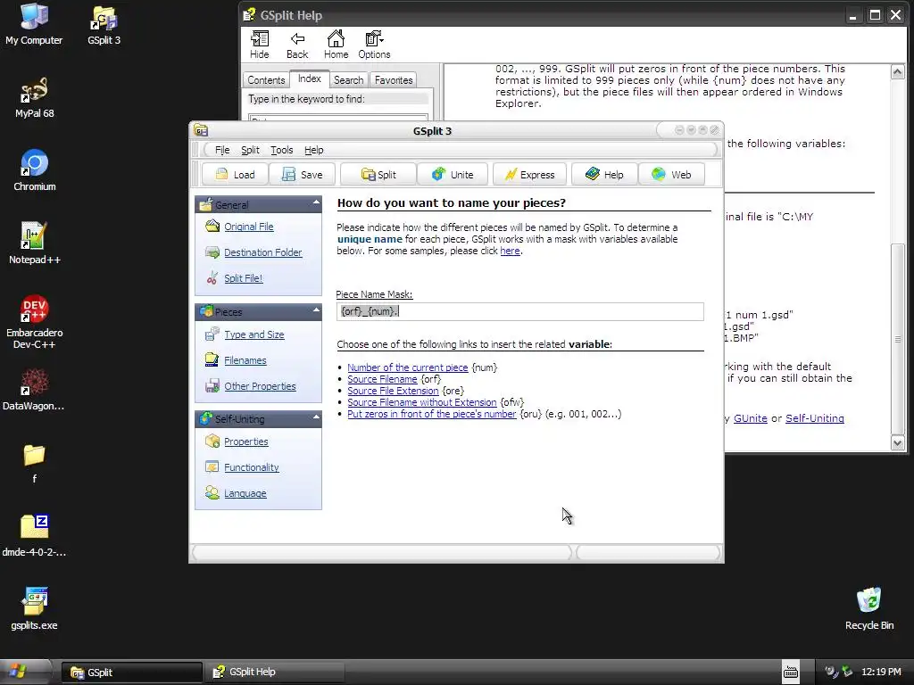914x685 pixels.
Task: Open the Original File page
Action: (249, 227)
